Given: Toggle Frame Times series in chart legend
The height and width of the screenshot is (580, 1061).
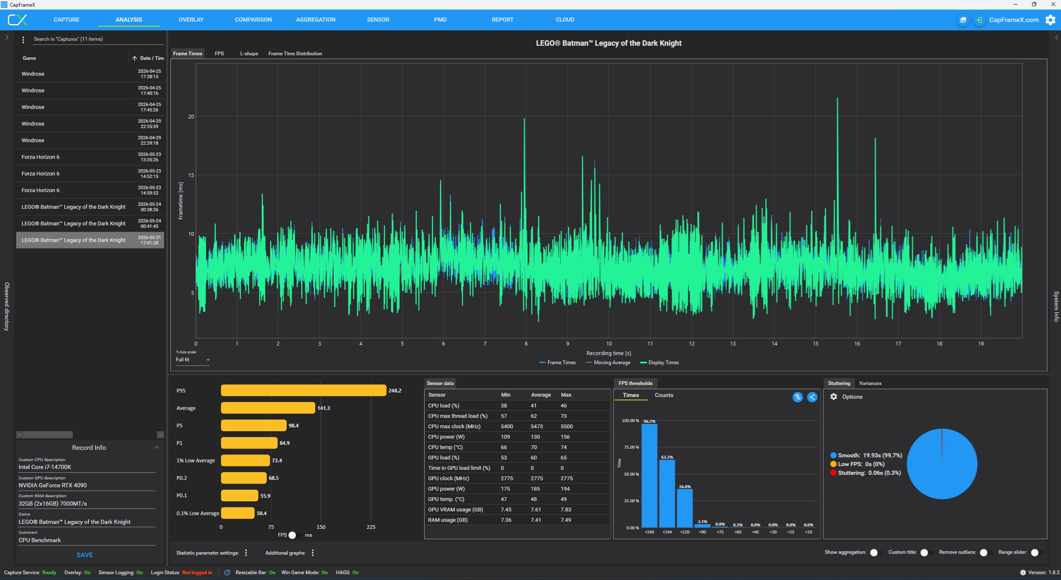Looking at the screenshot, I should click(558, 363).
